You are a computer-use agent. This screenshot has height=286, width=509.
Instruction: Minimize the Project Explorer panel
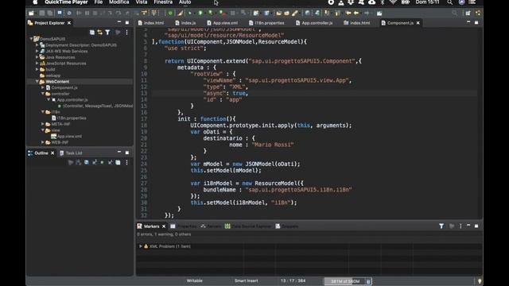119,22
